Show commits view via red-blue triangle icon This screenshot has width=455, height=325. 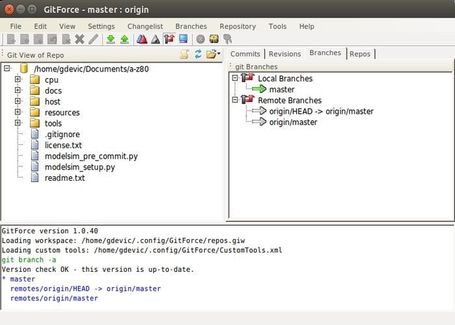tap(142, 39)
